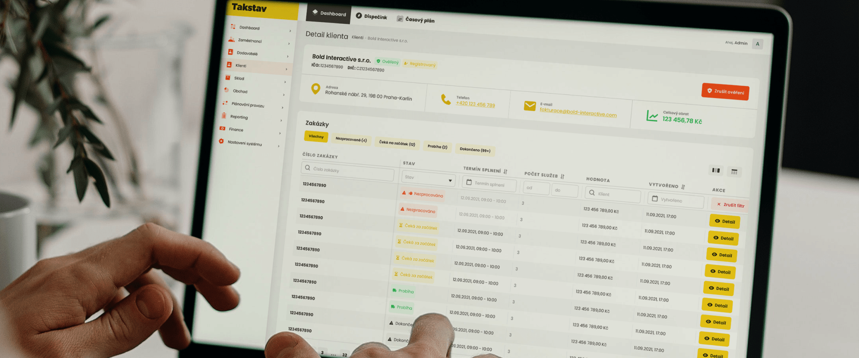Click the Sklad icon in the sidebar

228,77
